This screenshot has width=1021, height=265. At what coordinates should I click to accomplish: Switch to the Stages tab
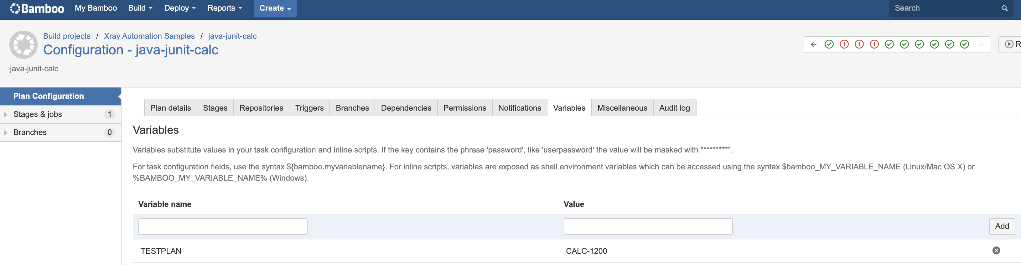215,107
